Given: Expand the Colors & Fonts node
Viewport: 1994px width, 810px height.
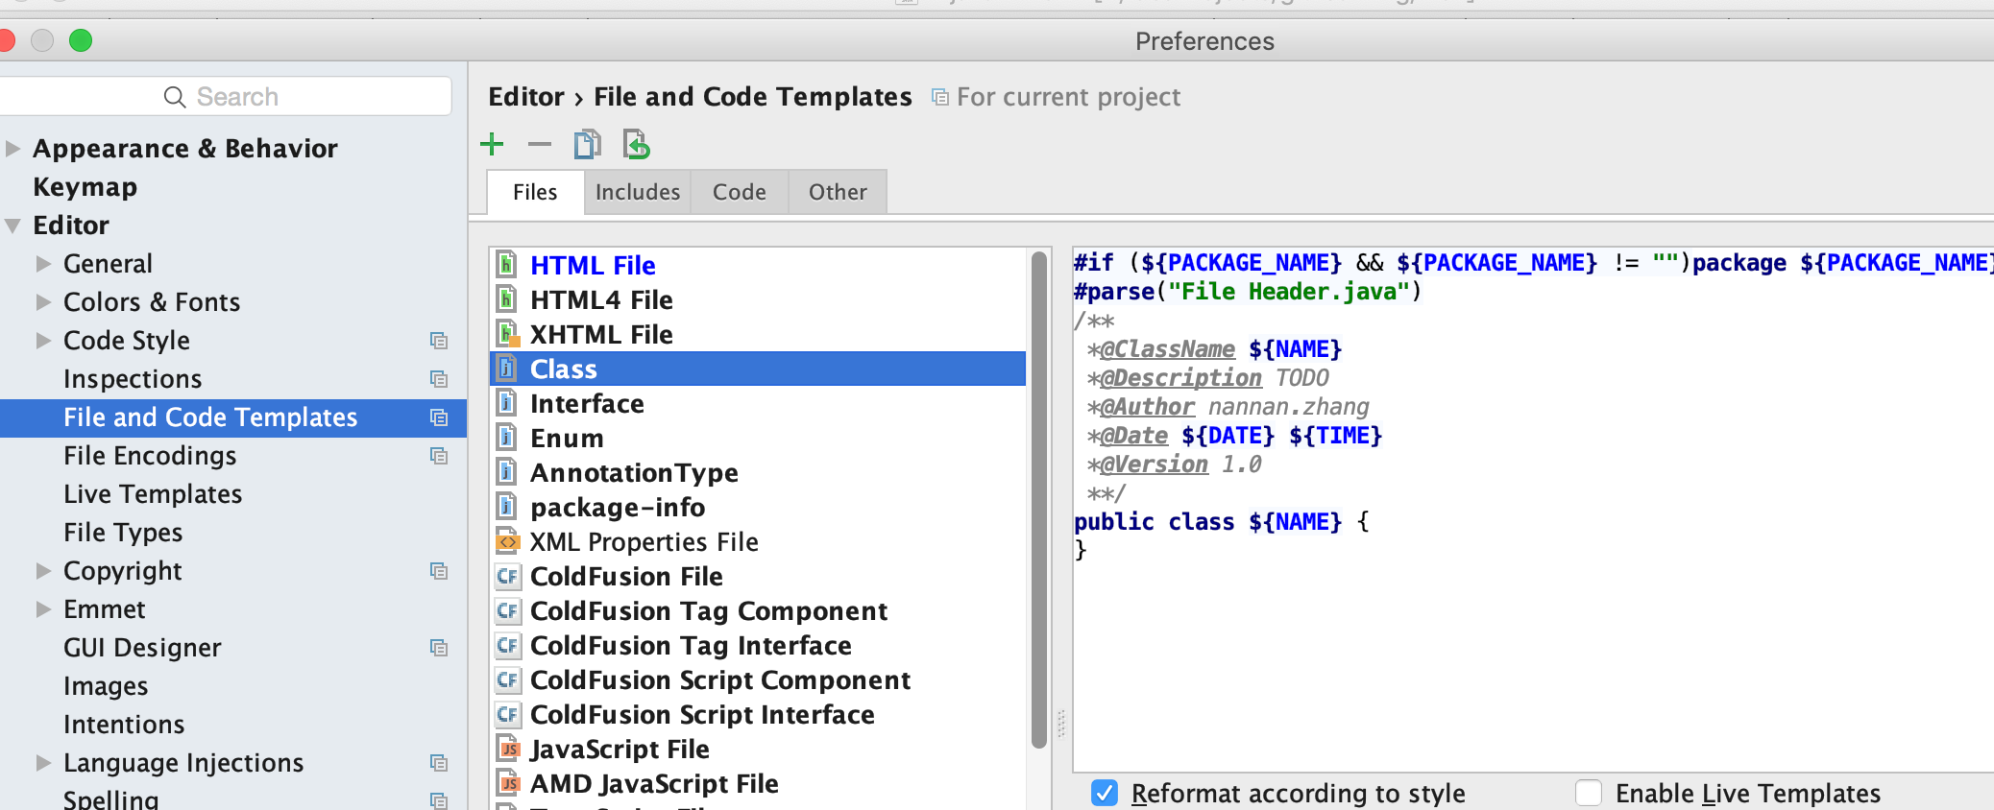Looking at the screenshot, I should (x=43, y=302).
